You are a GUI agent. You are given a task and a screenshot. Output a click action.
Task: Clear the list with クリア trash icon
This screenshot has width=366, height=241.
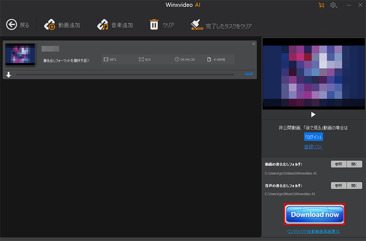coord(154,25)
